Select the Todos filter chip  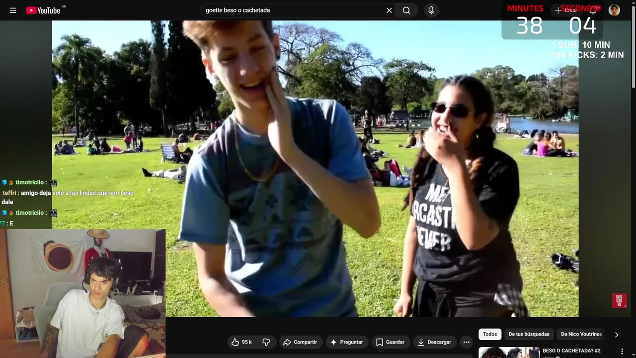point(490,334)
